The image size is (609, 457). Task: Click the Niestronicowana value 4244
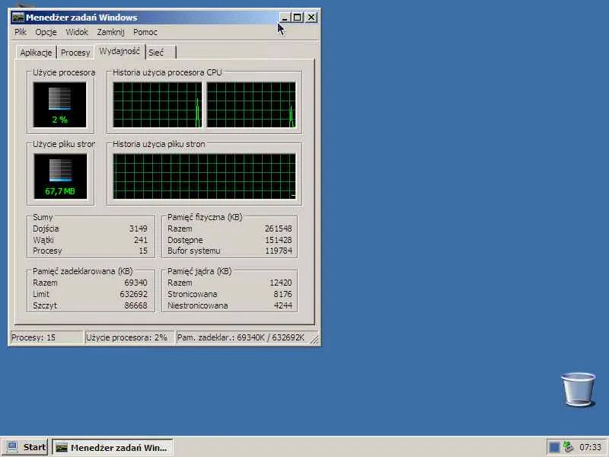pyautogui.click(x=282, y=305)
